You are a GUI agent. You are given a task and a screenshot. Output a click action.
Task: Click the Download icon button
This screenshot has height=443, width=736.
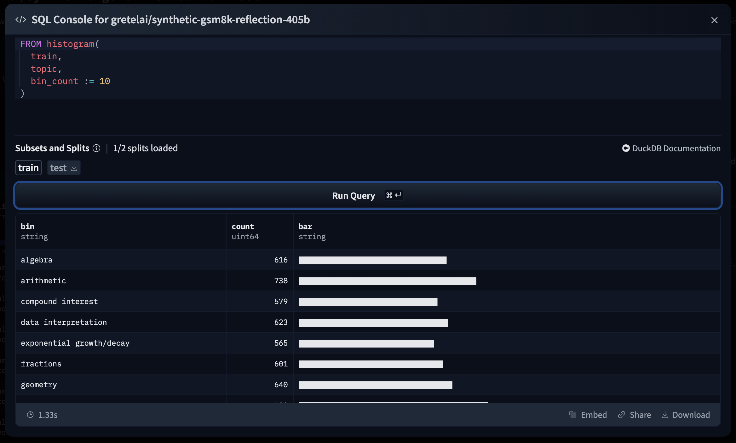point(664,414)
